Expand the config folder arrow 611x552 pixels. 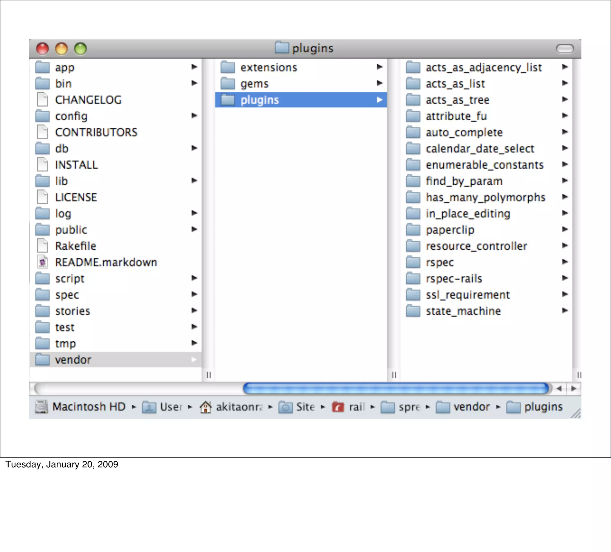pyautogui.click(x=194, y=116)
